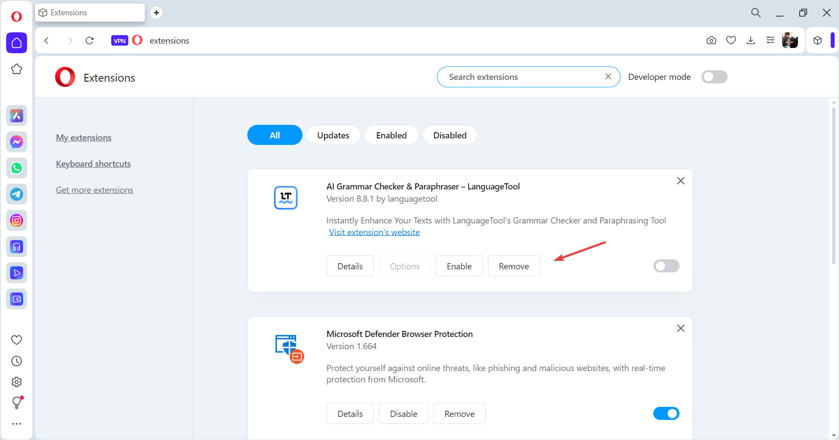The image size is (839, 440).
Task: Remove the LanguageTool extension
Action: [x=513, y=266]
